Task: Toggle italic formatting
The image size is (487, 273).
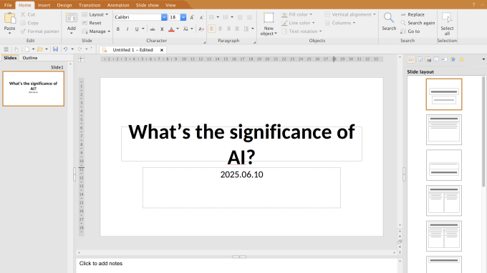Action: pos(127,29)
